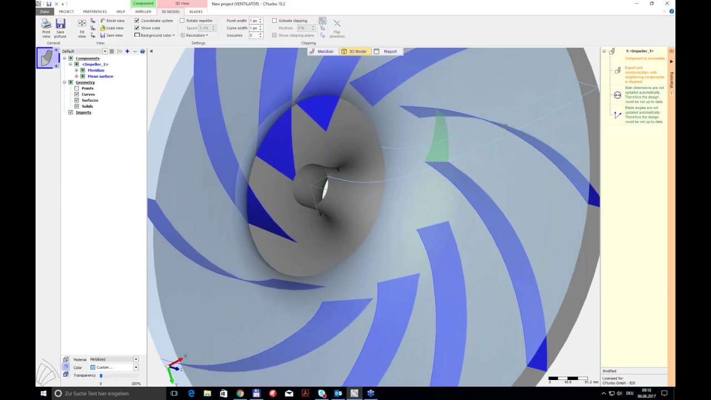
Task: Uncheck Surfaces geometry checkbox
Action: pyautogui.click(x=77, y=100)
